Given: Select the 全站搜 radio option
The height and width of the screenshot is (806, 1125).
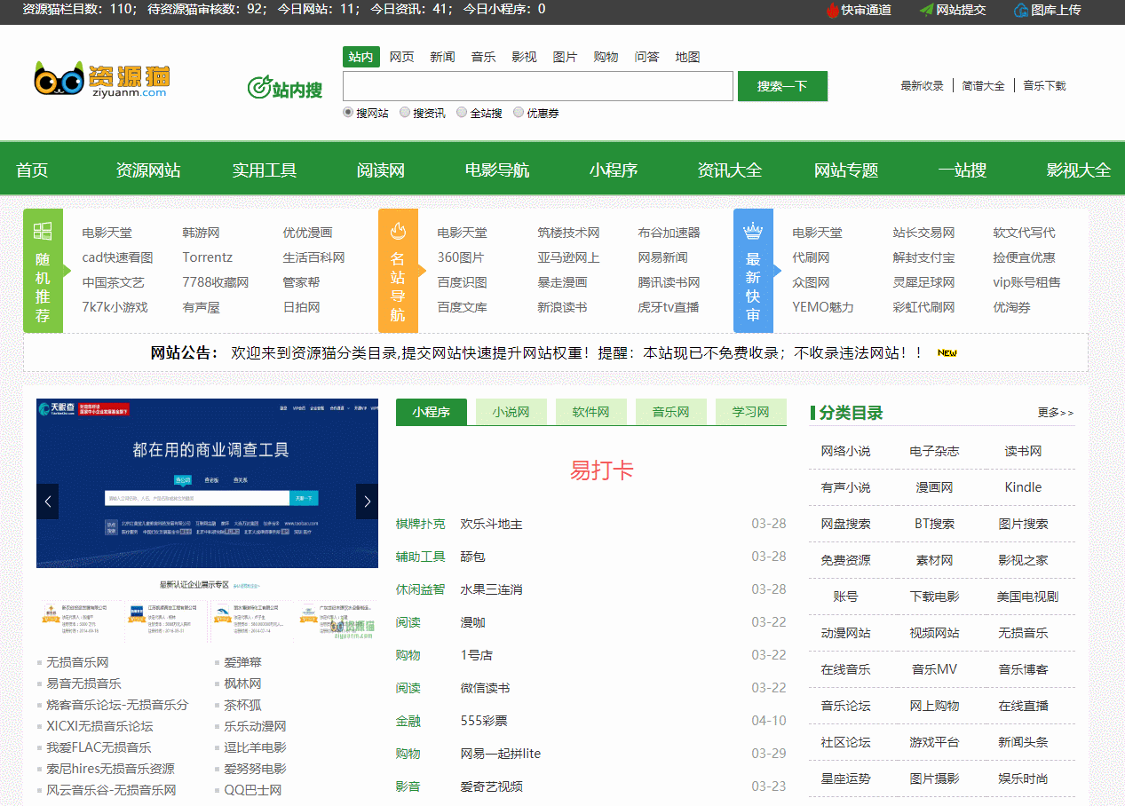Looking at the screenshot, I should [462, 113].
